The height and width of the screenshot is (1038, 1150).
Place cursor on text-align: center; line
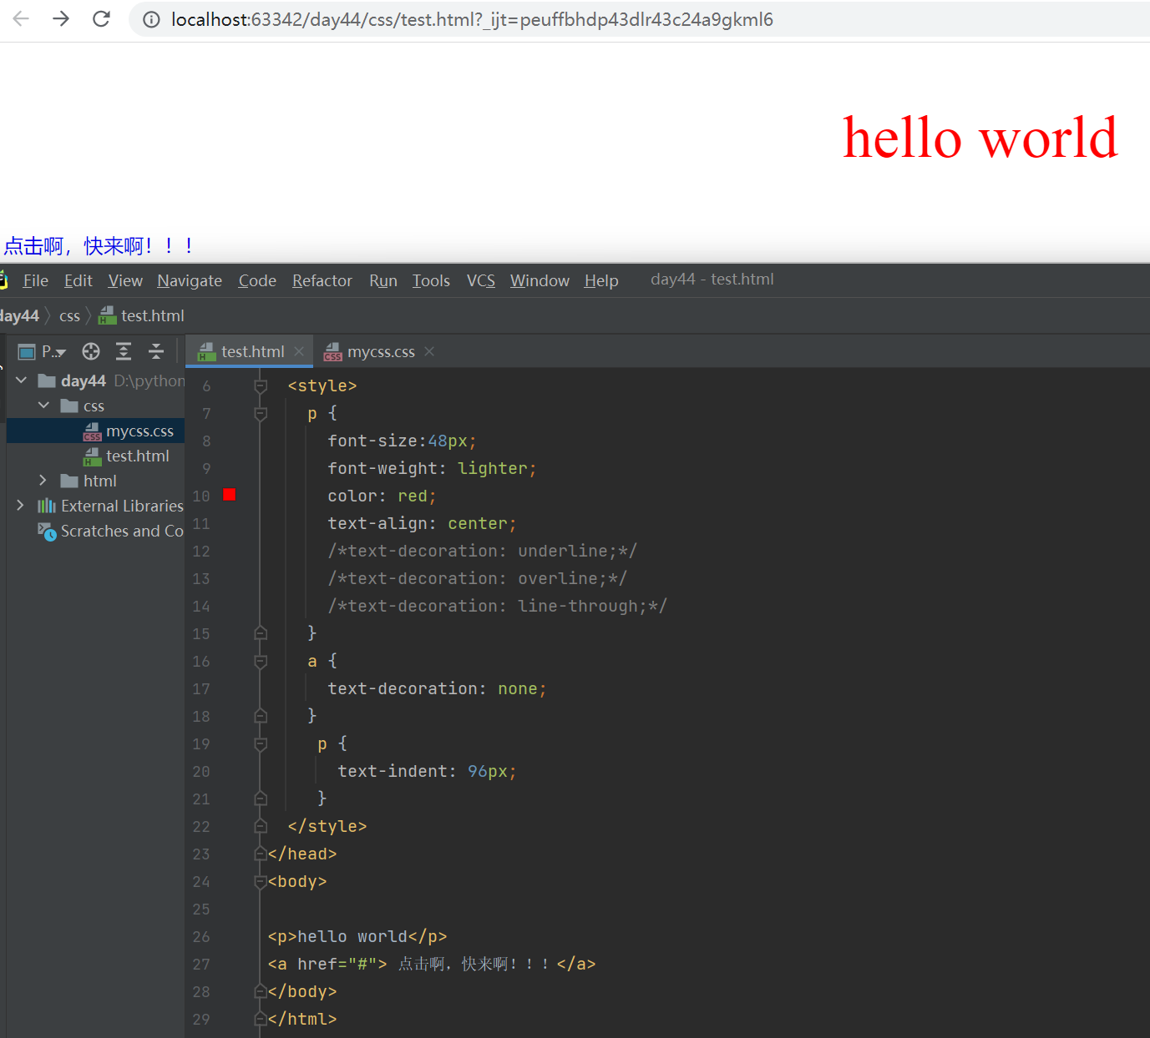point(422,523)
